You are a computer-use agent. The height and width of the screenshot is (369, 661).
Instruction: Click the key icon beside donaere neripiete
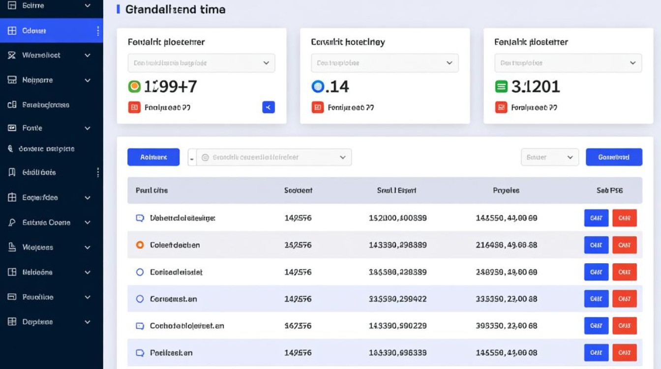coord(10,149)
